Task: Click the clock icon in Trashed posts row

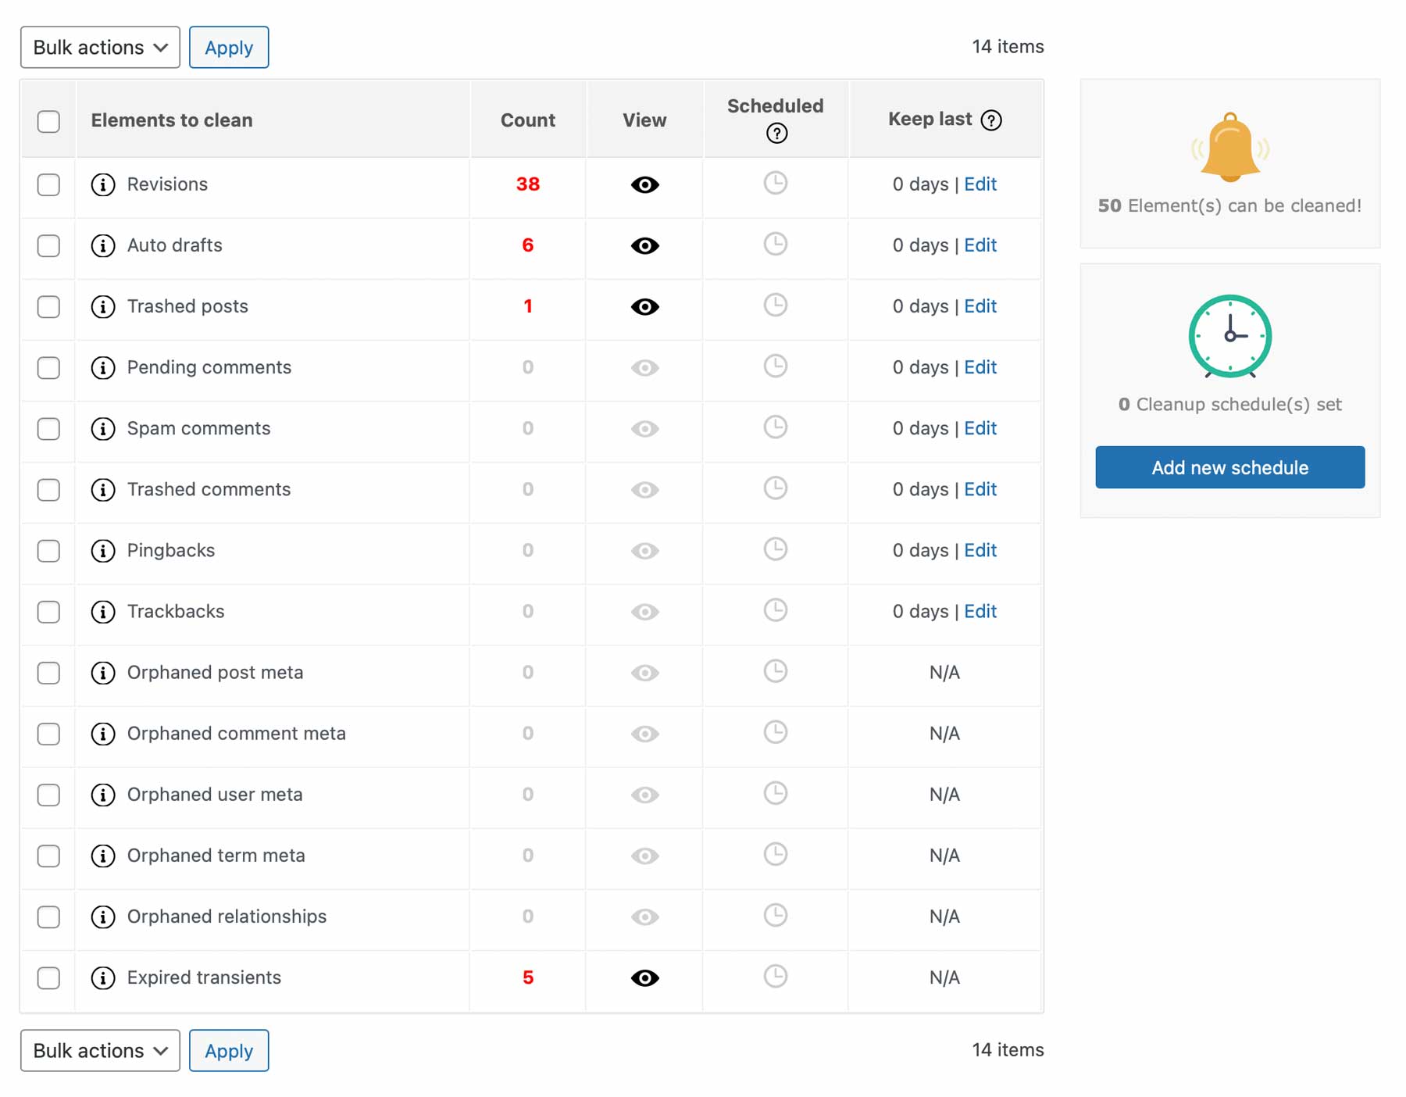Action: (775, 306)
